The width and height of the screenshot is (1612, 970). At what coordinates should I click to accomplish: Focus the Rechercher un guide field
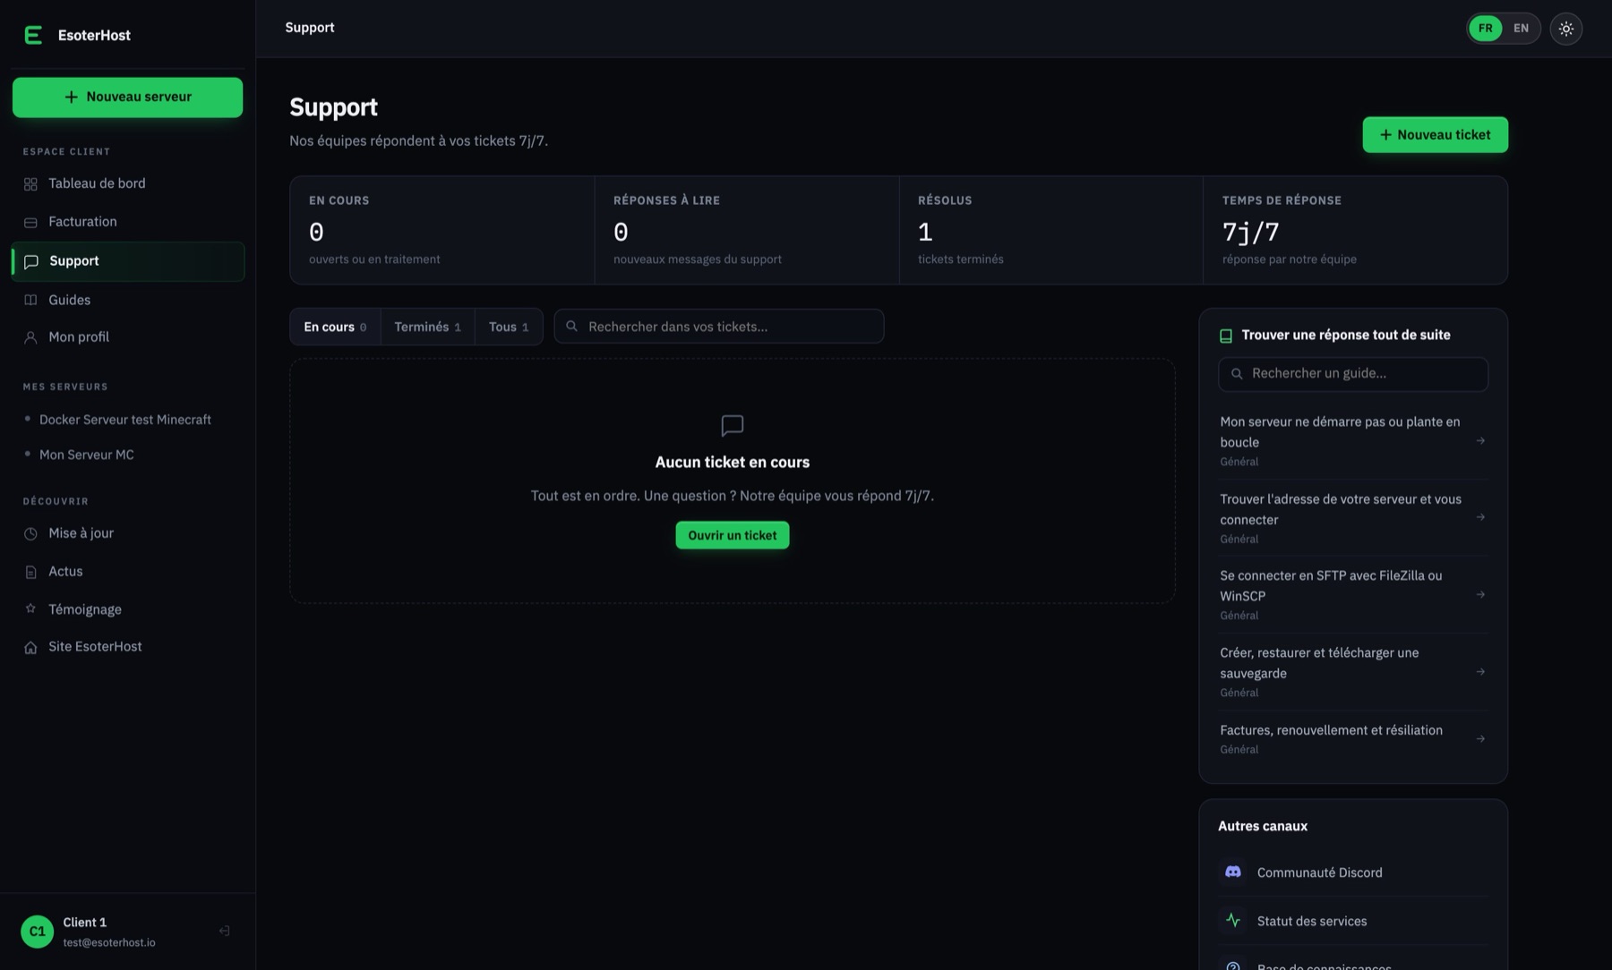[1352, 374]
